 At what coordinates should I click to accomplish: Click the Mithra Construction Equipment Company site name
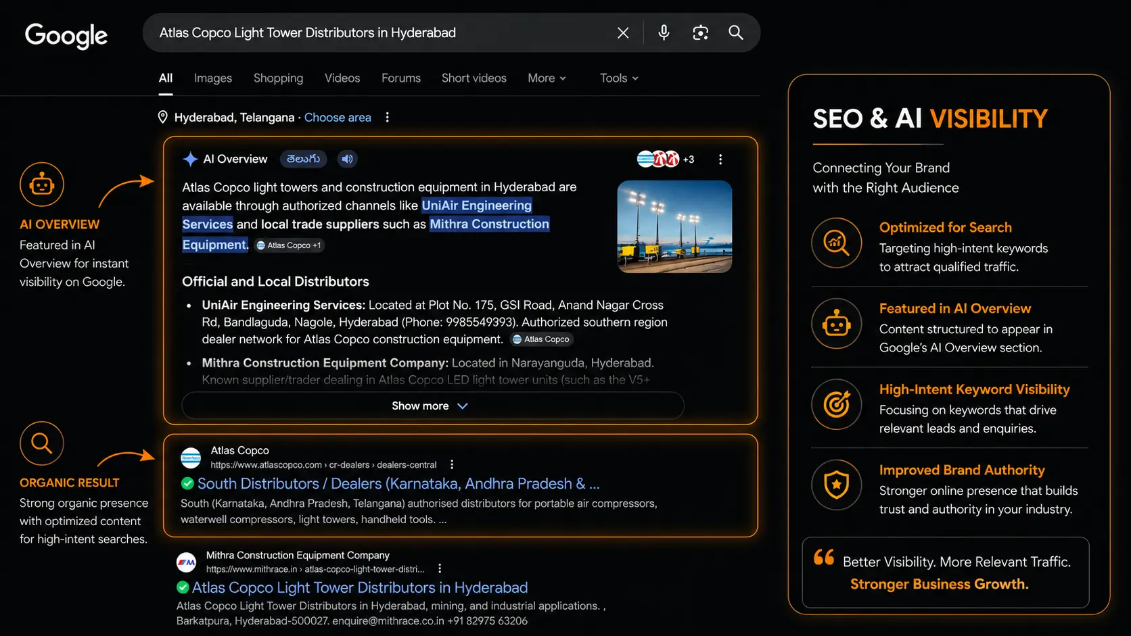(298, 556)
